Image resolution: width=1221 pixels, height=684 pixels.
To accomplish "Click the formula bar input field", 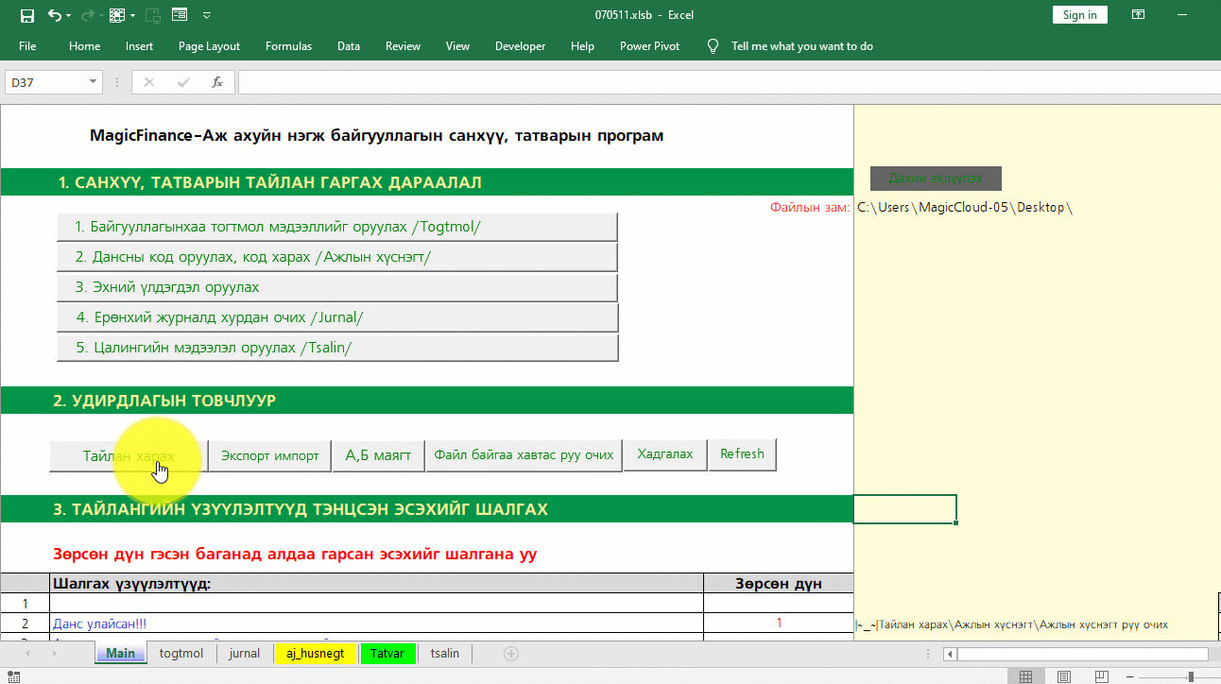I will 728,82.
